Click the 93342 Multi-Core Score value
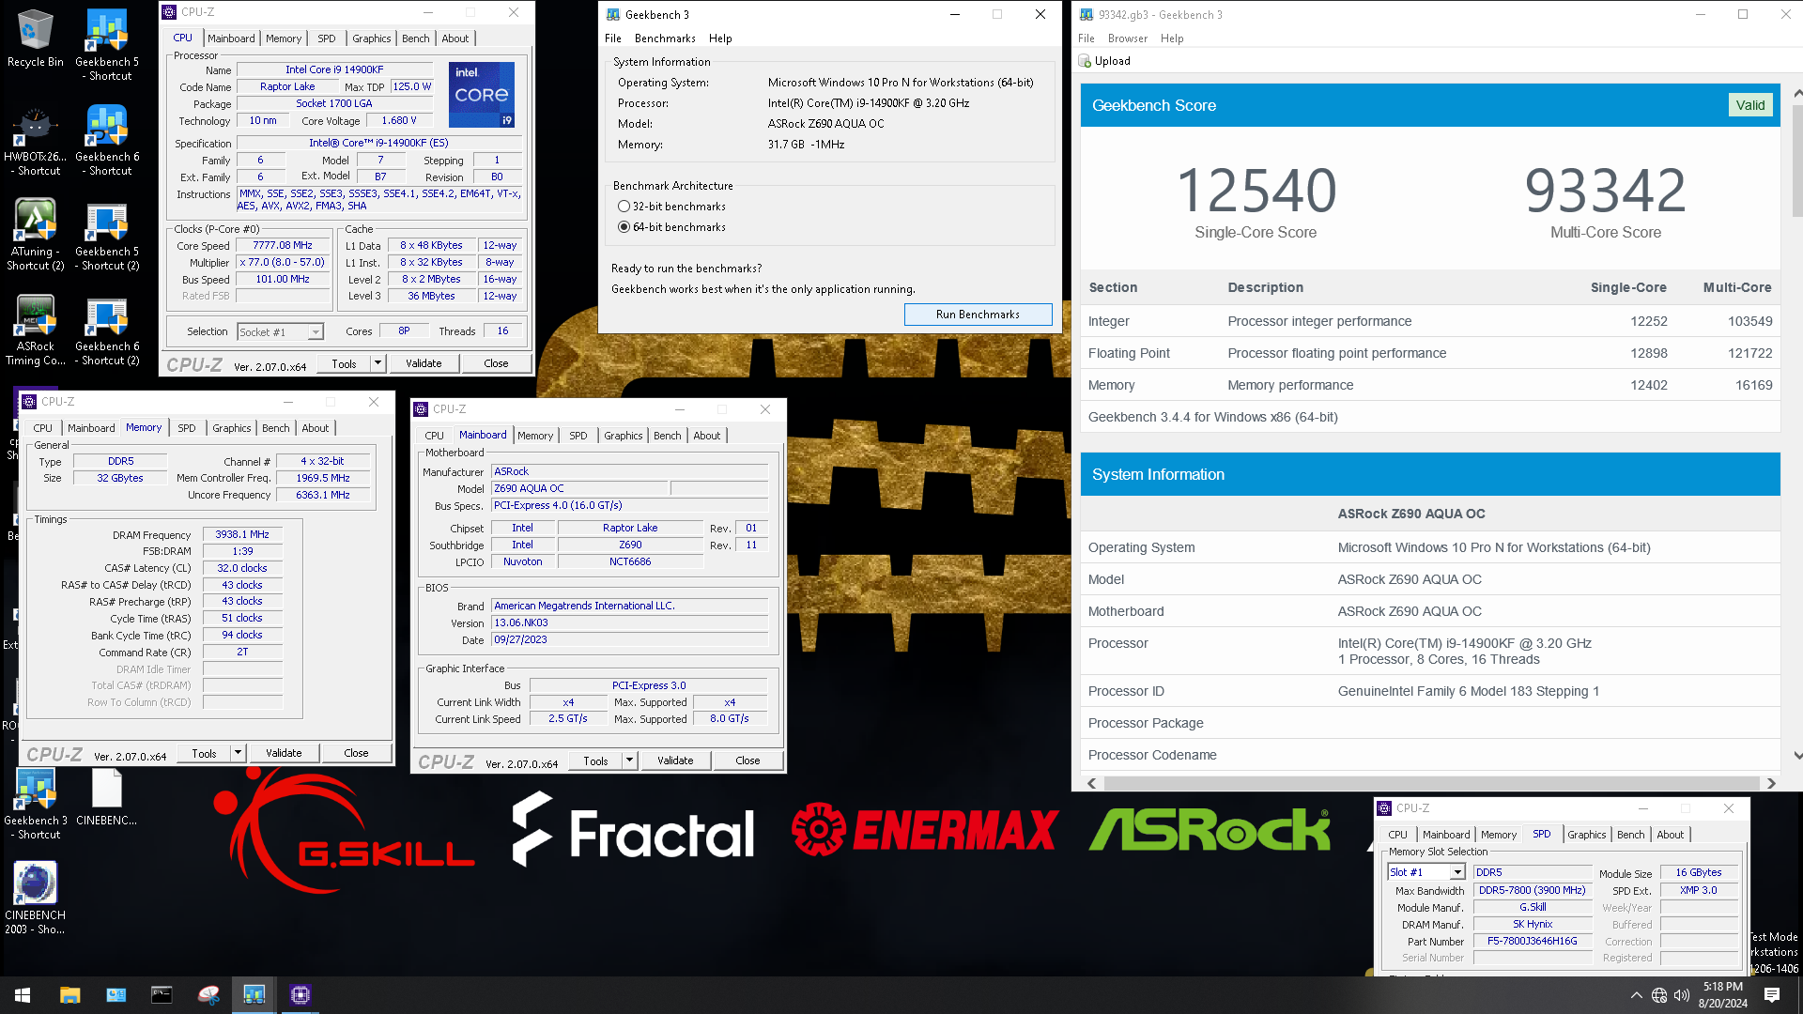This screenshot has width=1803, height=1014. (x=1606, y=190)
